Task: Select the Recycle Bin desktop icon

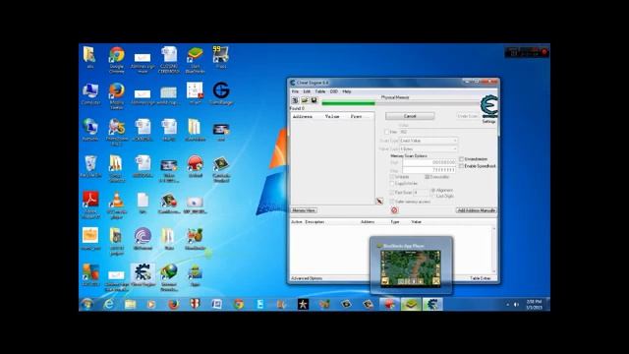Action: click(90, 166)
